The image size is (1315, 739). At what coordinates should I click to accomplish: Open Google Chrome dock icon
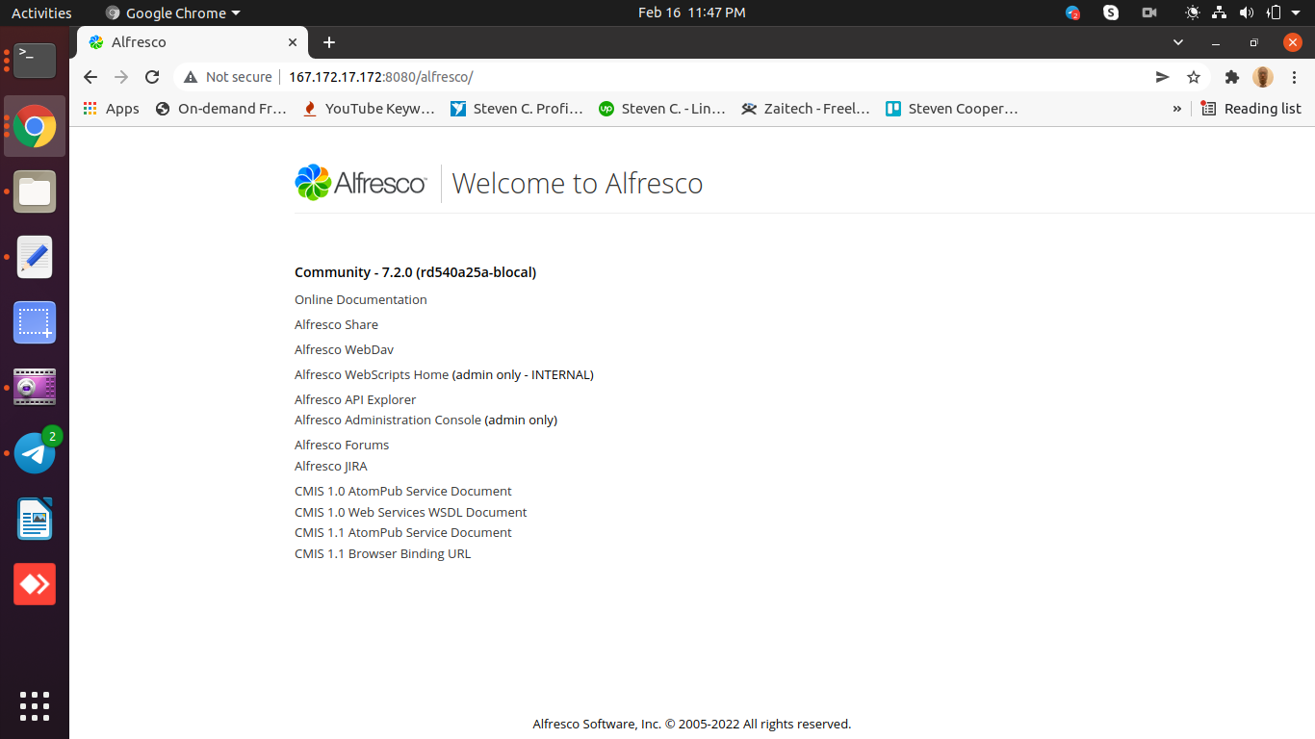35,126
